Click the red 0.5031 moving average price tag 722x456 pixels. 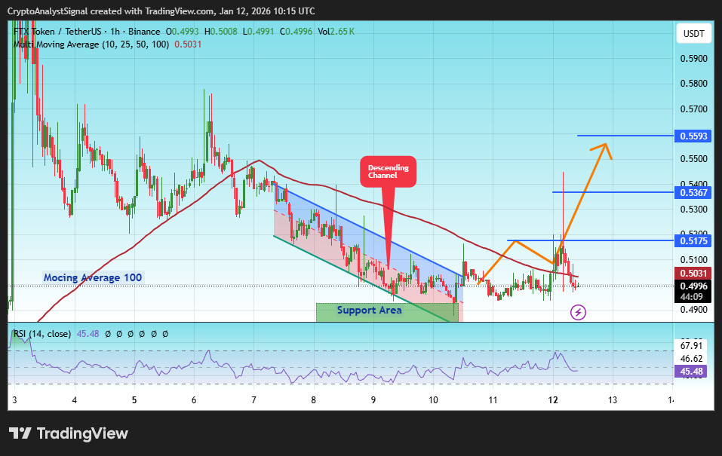tap(693, 274)
